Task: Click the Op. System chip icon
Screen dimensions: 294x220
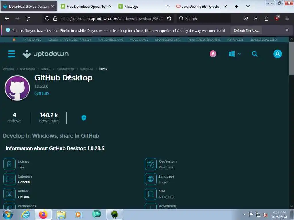Action: point(150,164)
